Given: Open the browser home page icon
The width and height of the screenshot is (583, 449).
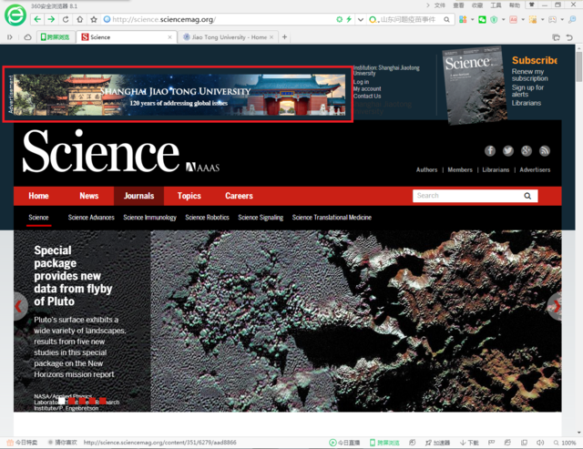Looking at the screenshot, I should [79, 19].
